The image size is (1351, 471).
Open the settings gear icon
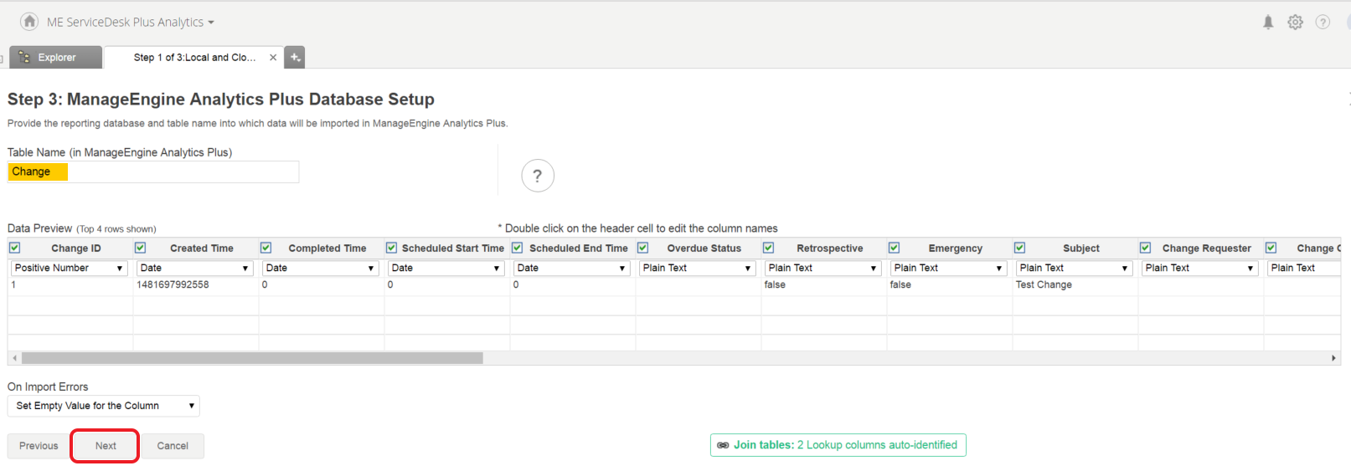pyautogui.click(x=1295, y=23)
